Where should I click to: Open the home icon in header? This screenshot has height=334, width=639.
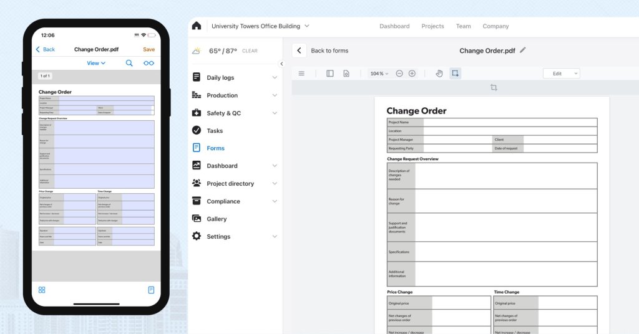point(197,26)
